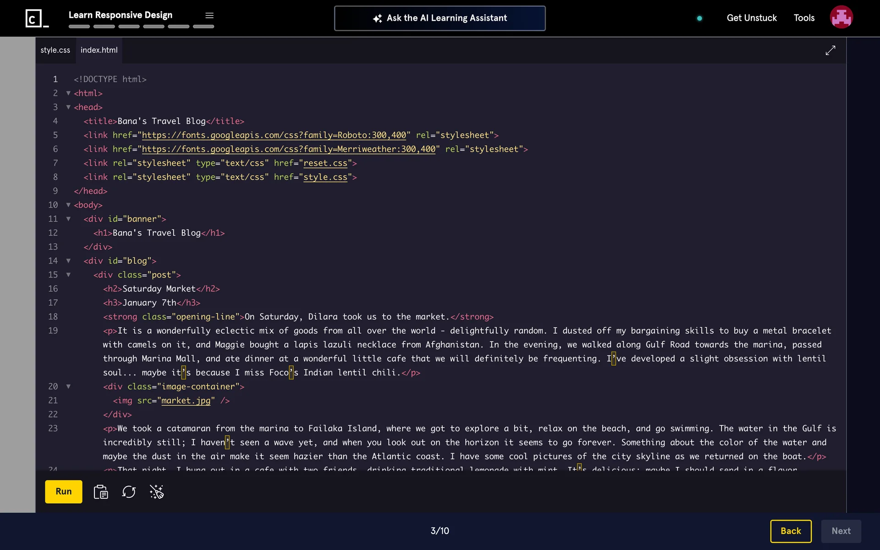Select the index.html tab

(99, 50)
